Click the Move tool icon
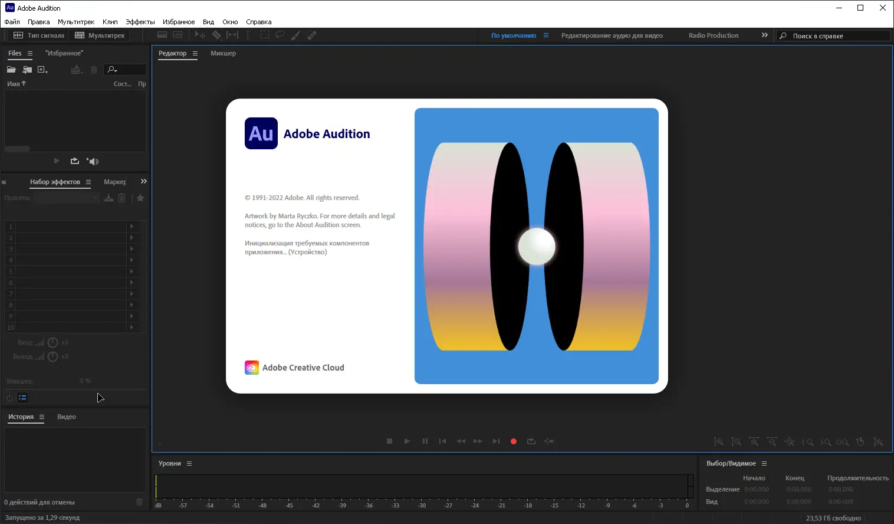 [200, 35]
